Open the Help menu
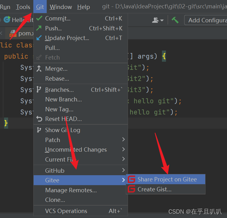 click(x=83, y=7)
